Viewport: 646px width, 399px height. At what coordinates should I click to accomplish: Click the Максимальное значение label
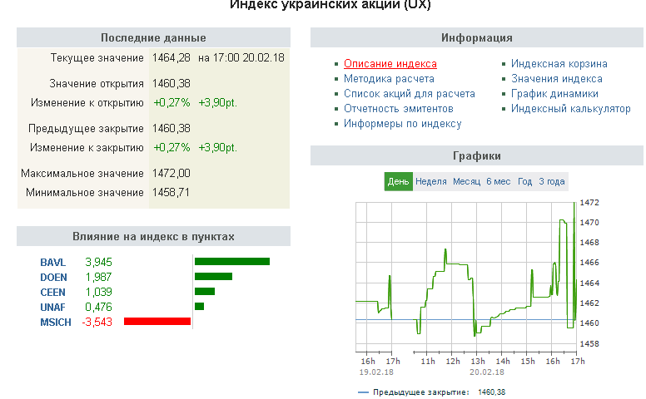(82, 173)
